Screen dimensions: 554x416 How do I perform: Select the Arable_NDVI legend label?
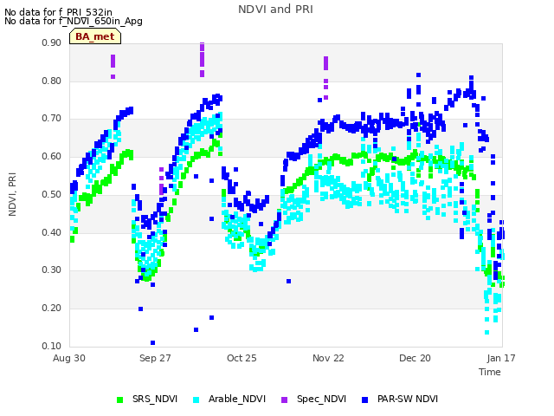tap(236, 399)
